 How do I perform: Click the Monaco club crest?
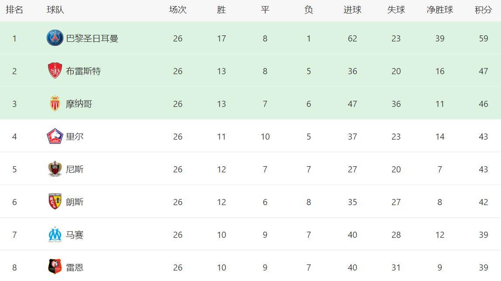(55, 103)
